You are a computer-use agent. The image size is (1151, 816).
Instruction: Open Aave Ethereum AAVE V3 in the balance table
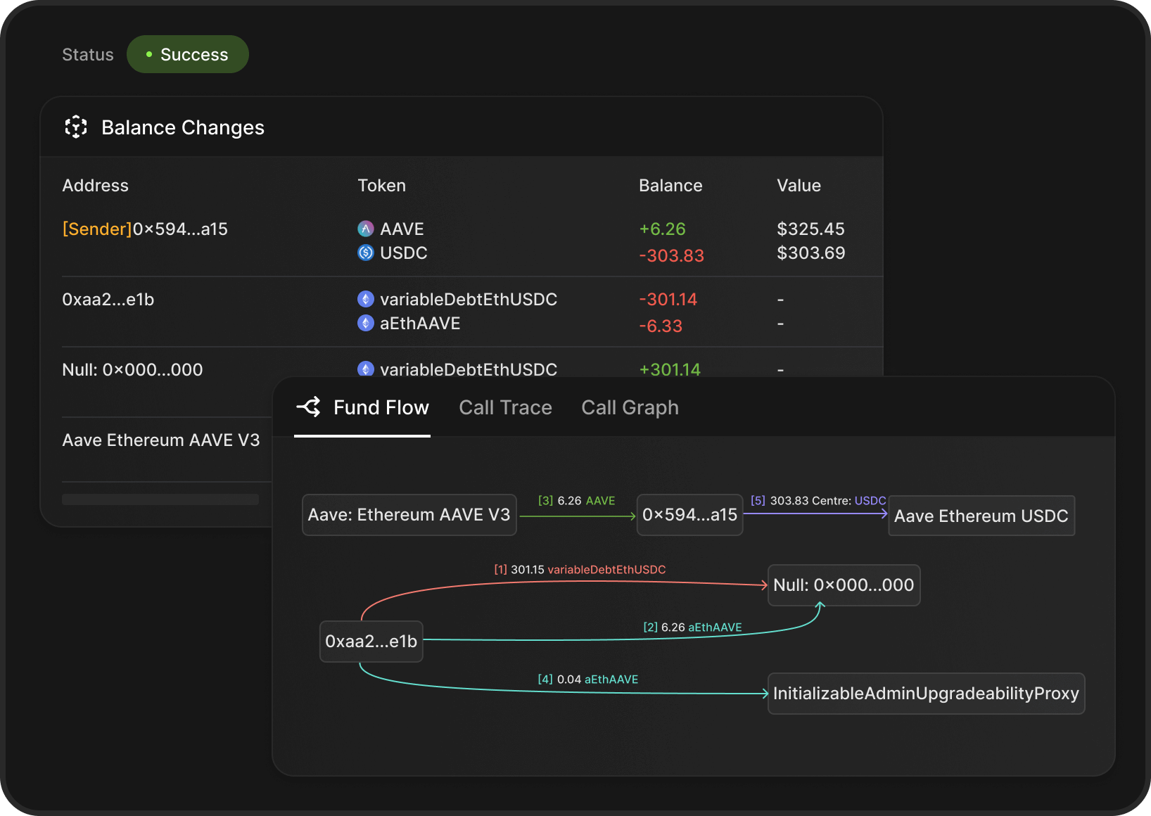coord(161,440)
